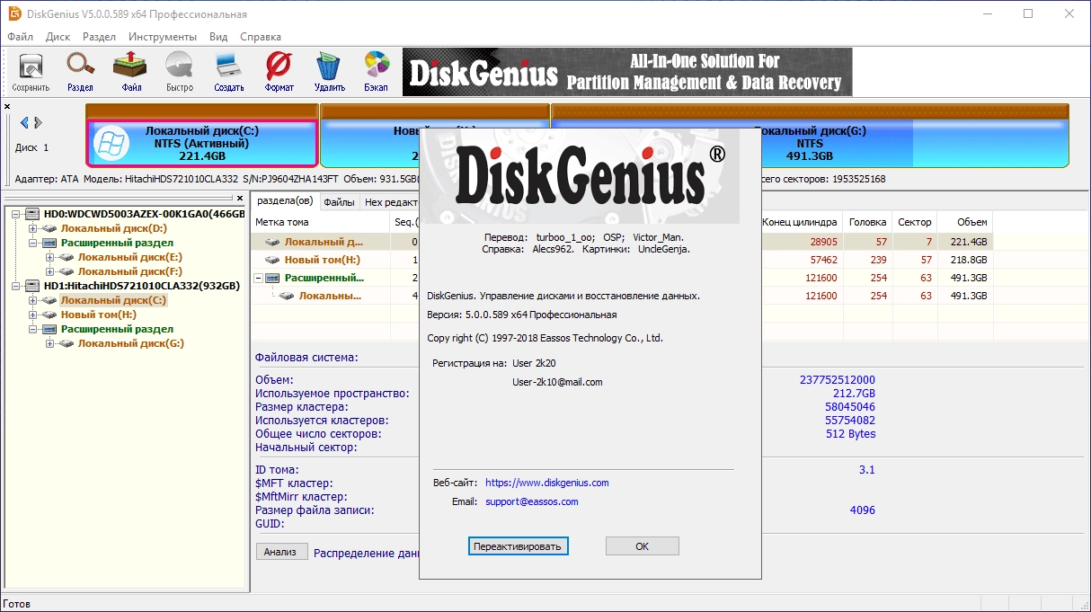Click the DiskGenius advertisement banner
The image size is (1091, 612).
(627, 72)
